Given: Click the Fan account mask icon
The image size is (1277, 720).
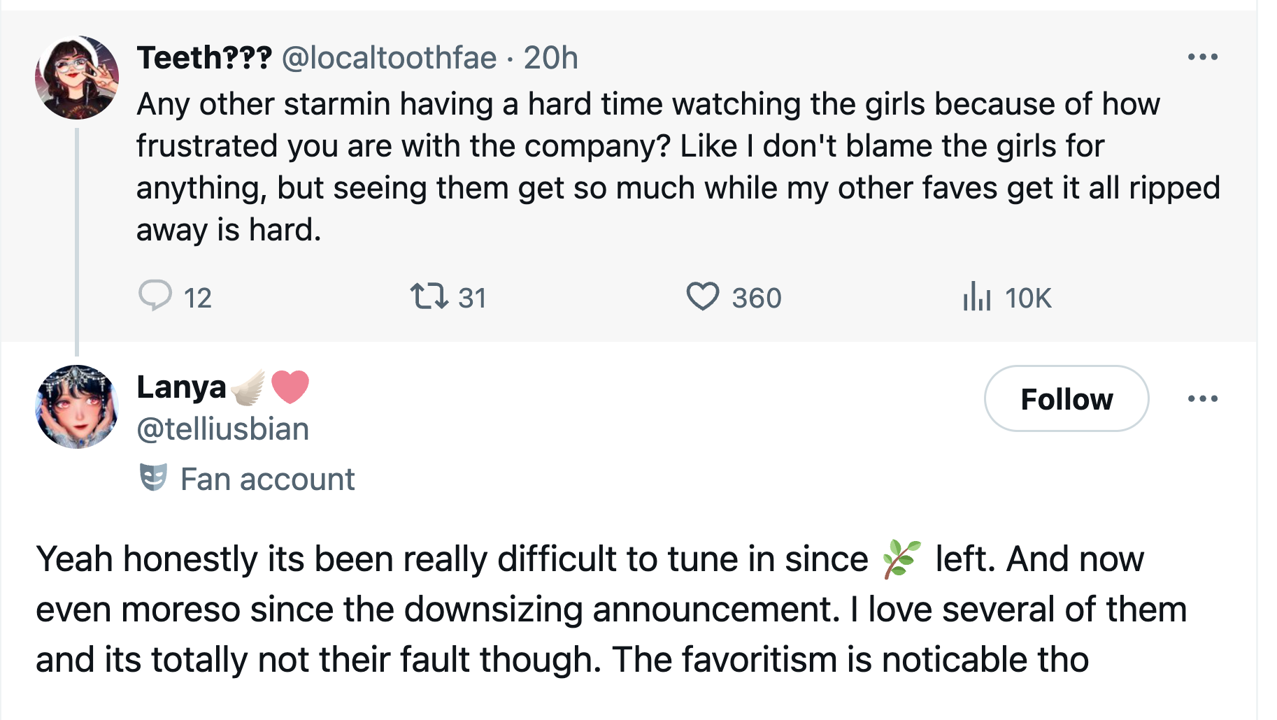Looking at the screenshot, I should click(x=153, y=478).
